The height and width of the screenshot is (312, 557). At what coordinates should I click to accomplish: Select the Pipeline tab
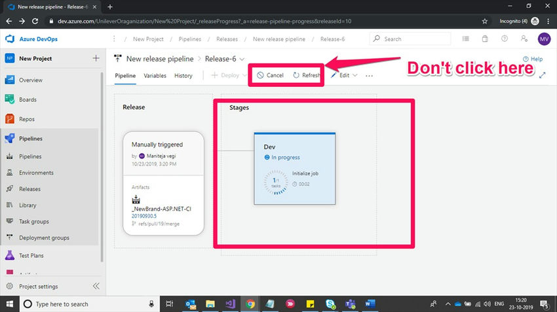click(125, 75)
